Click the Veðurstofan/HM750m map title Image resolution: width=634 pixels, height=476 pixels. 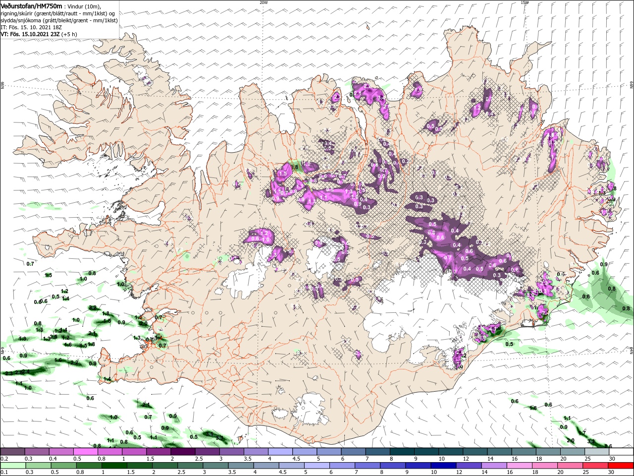pyautogui.click(x=32, y=5)
